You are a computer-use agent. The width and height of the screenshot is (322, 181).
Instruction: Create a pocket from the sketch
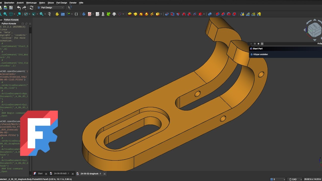click(x=167, y=14)
